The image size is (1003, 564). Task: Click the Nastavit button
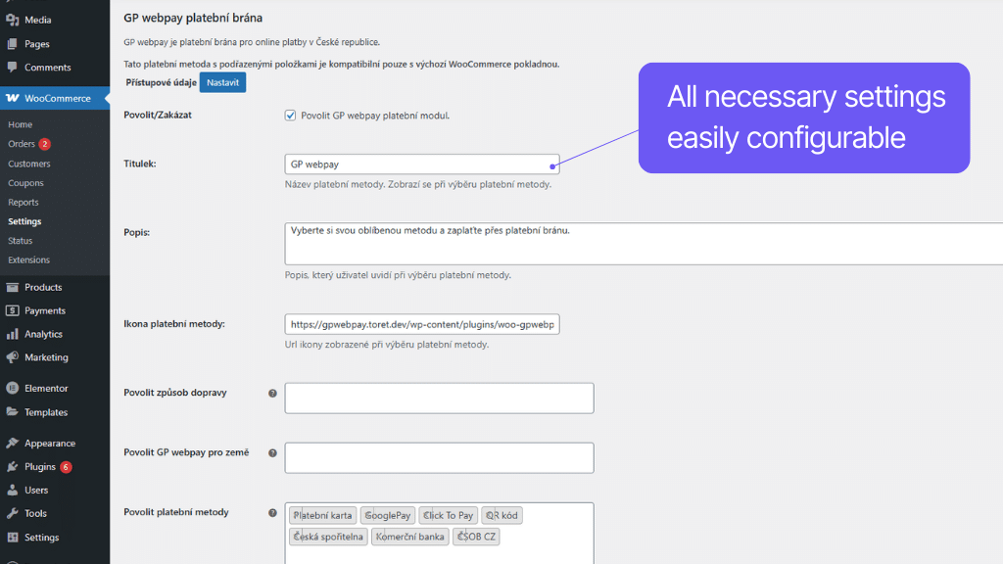(222, 82)
